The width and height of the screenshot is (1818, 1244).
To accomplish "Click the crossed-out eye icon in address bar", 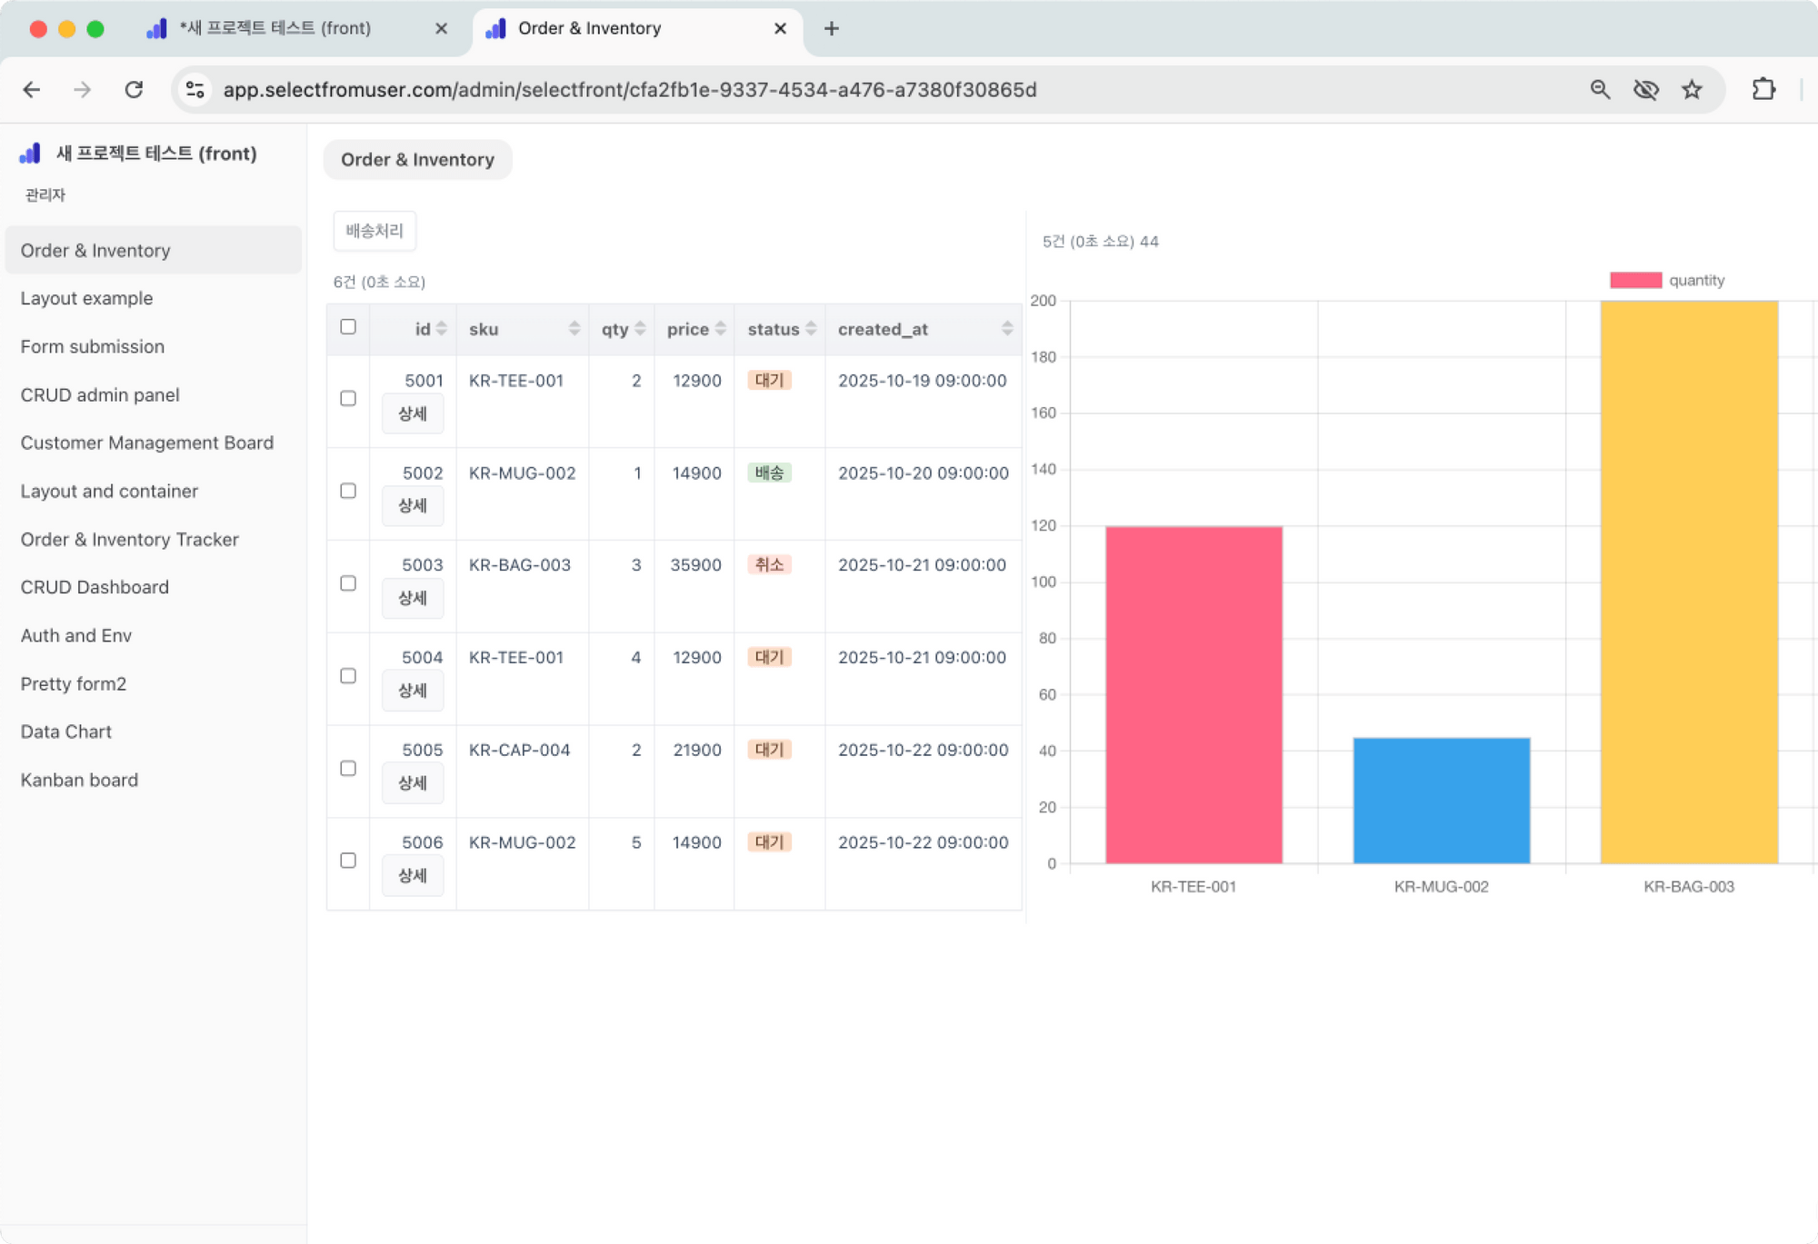I will (1645, 89).
